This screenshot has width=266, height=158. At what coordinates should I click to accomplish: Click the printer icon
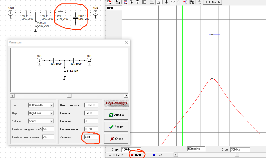tap(118, 2)
